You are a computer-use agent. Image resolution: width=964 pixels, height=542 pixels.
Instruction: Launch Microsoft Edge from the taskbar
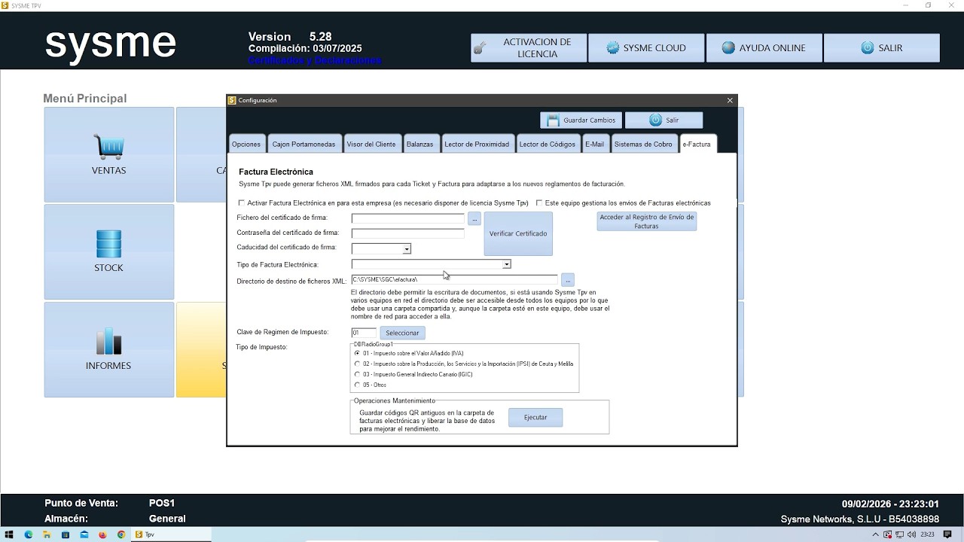pos(29,534)
